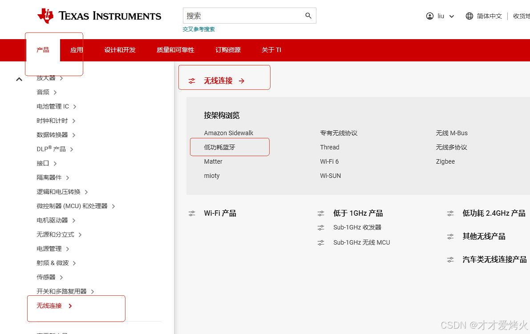The image size is (530, 334).
Task: Expand the 无线连接 red chevron
Action: [x=70, y=306]
